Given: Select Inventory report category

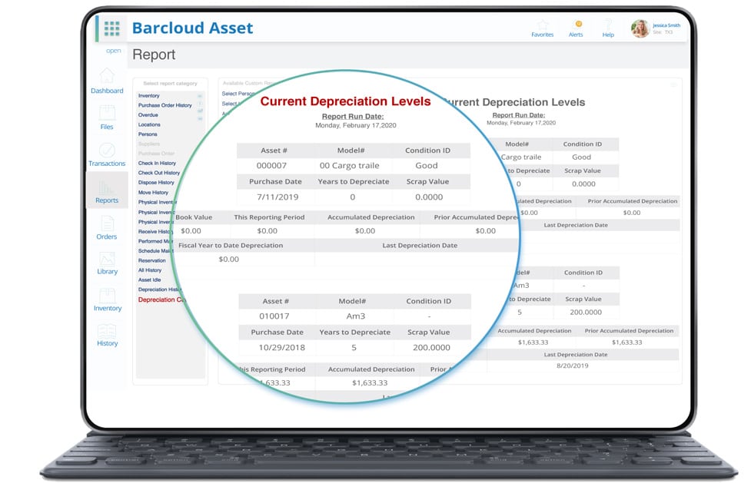Looking at the screenshot, I should click(149, 96).
